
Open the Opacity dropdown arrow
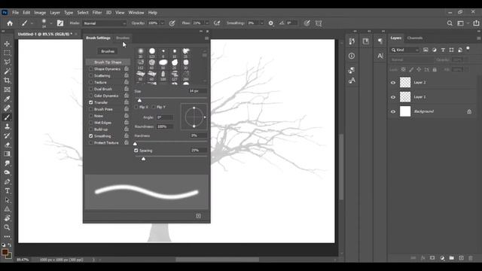tap(162, 23)
